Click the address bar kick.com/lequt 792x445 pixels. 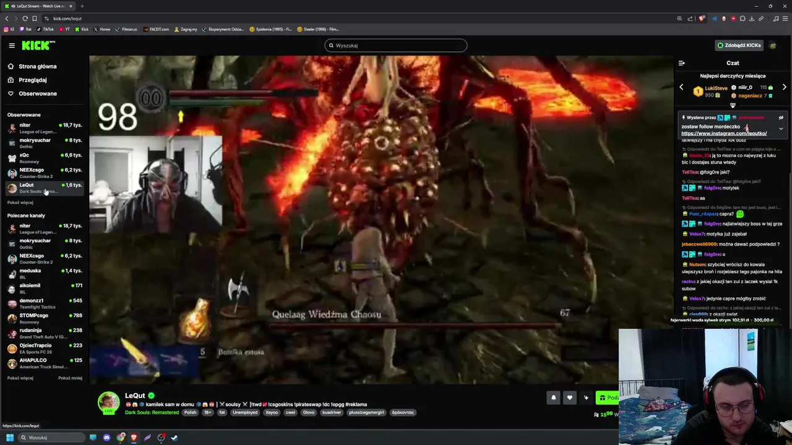pyautogui.click(x=67, y=19)
